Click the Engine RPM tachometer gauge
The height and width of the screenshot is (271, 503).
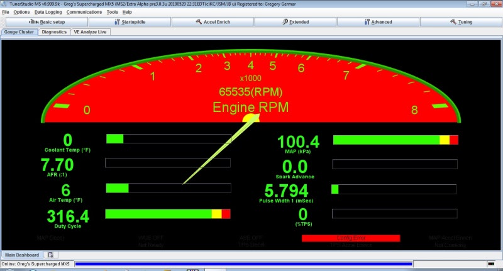[251, 87]
